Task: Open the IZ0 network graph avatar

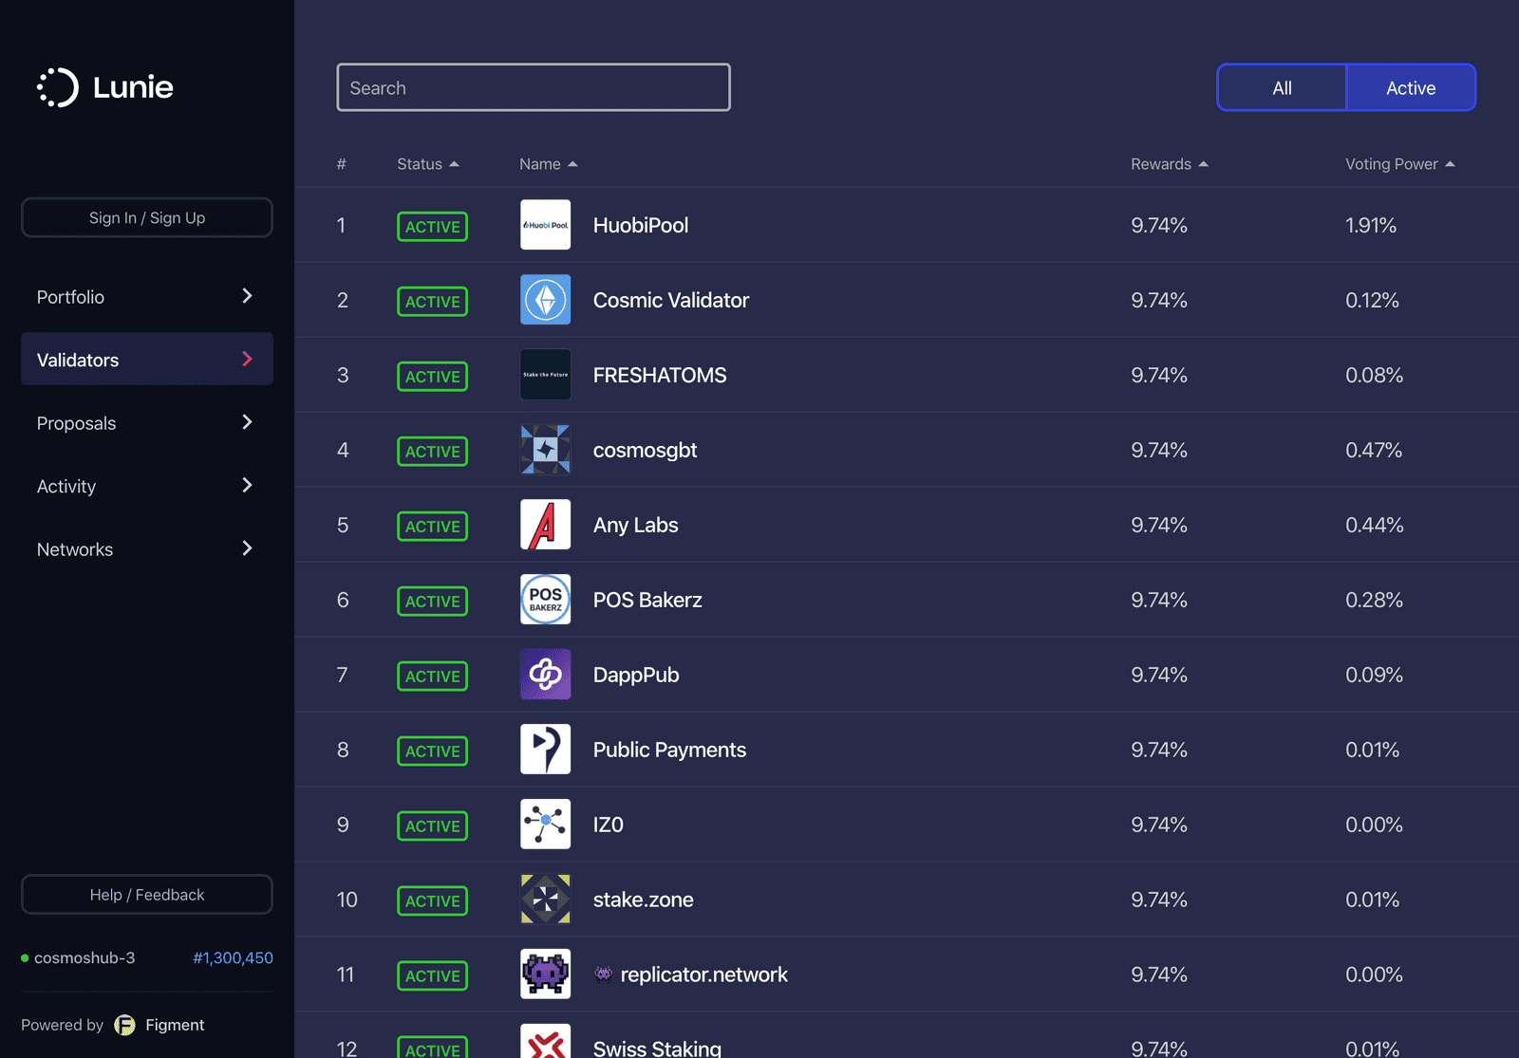Action: coord(545,825)
